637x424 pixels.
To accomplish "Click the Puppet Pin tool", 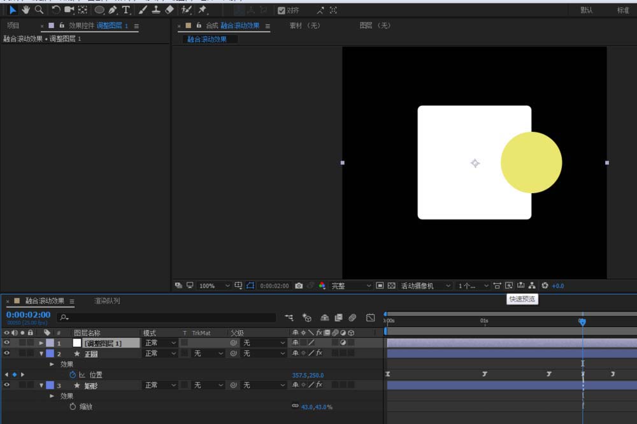I will pos(203,10).
